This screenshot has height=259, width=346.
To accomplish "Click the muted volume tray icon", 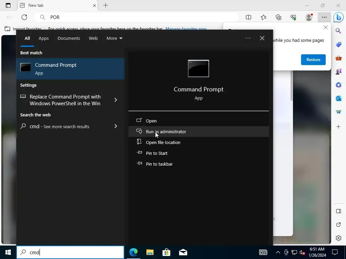I will [x=302, y=252].
